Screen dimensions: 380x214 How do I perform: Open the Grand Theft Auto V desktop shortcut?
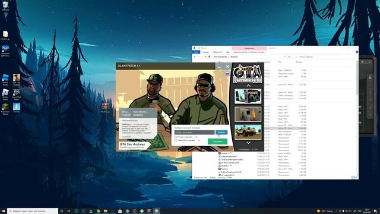(17, 95)
